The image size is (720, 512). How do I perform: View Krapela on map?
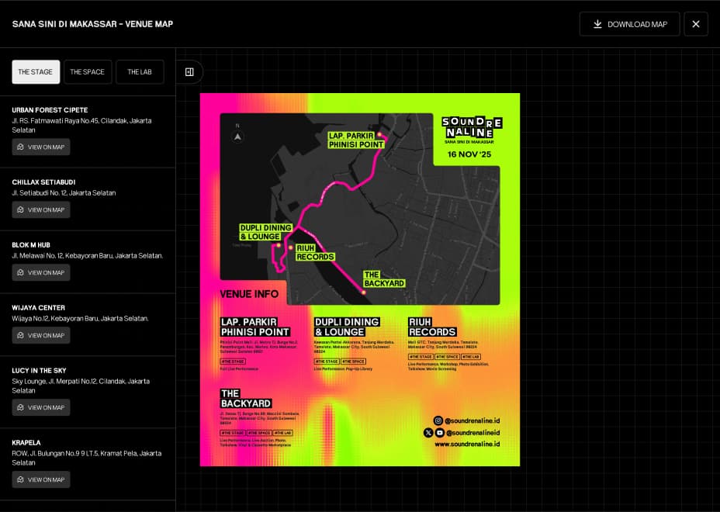coord(41,479)
